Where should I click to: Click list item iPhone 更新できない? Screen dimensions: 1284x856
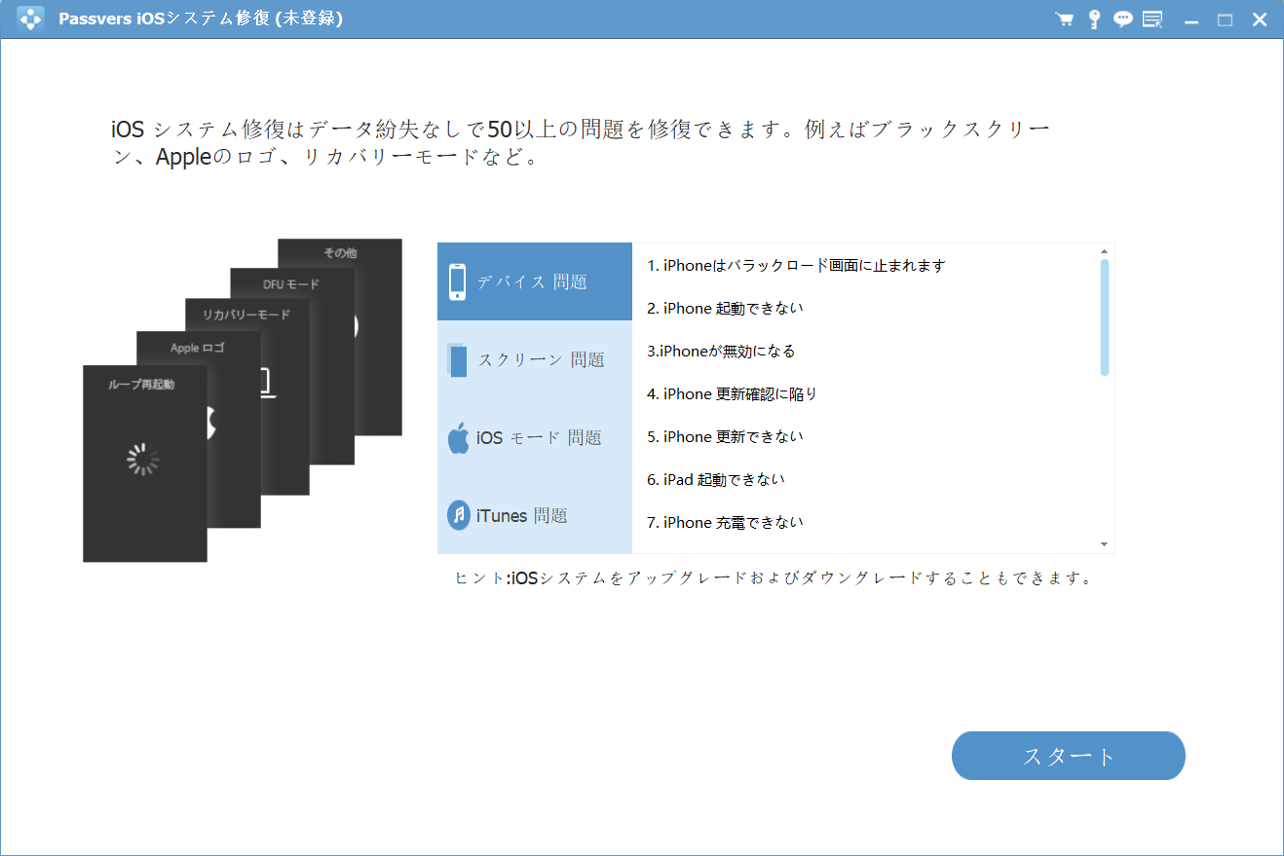[725, 436]
